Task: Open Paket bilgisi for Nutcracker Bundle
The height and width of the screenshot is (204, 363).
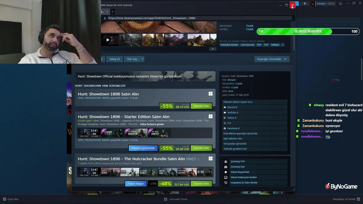Action: (x=136, y=184)
